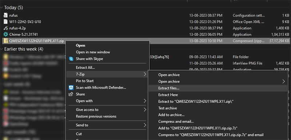The width and height of the screenshot is (291, 140).
Task: Click the date 09-08-2023 11:43 AM
Action: [x=206, y=57]
